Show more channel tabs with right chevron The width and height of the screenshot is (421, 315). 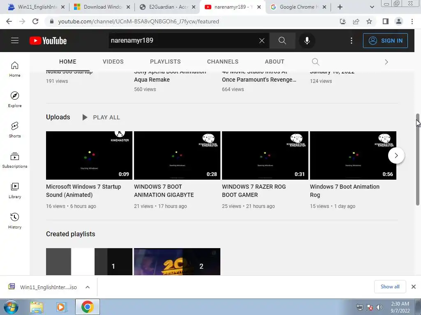pyautogui.click(x=386, y=62)
